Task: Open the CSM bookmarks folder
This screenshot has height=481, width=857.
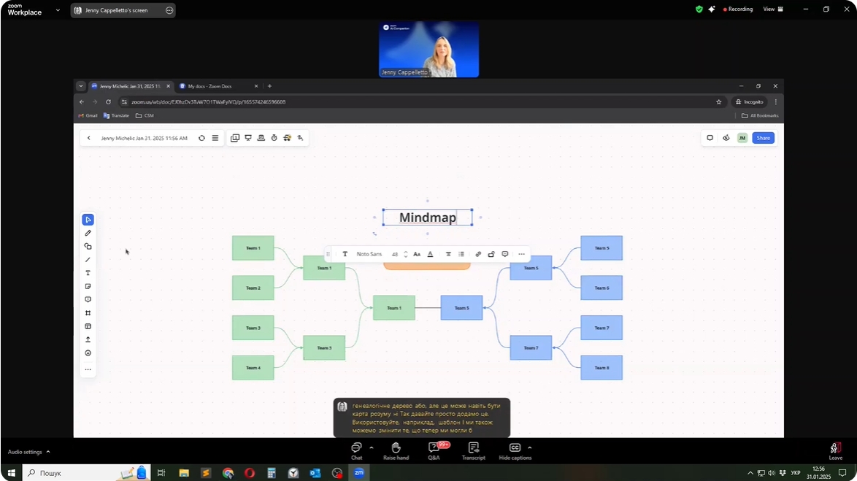Action: pyautogui.click(x=145, y=116)
